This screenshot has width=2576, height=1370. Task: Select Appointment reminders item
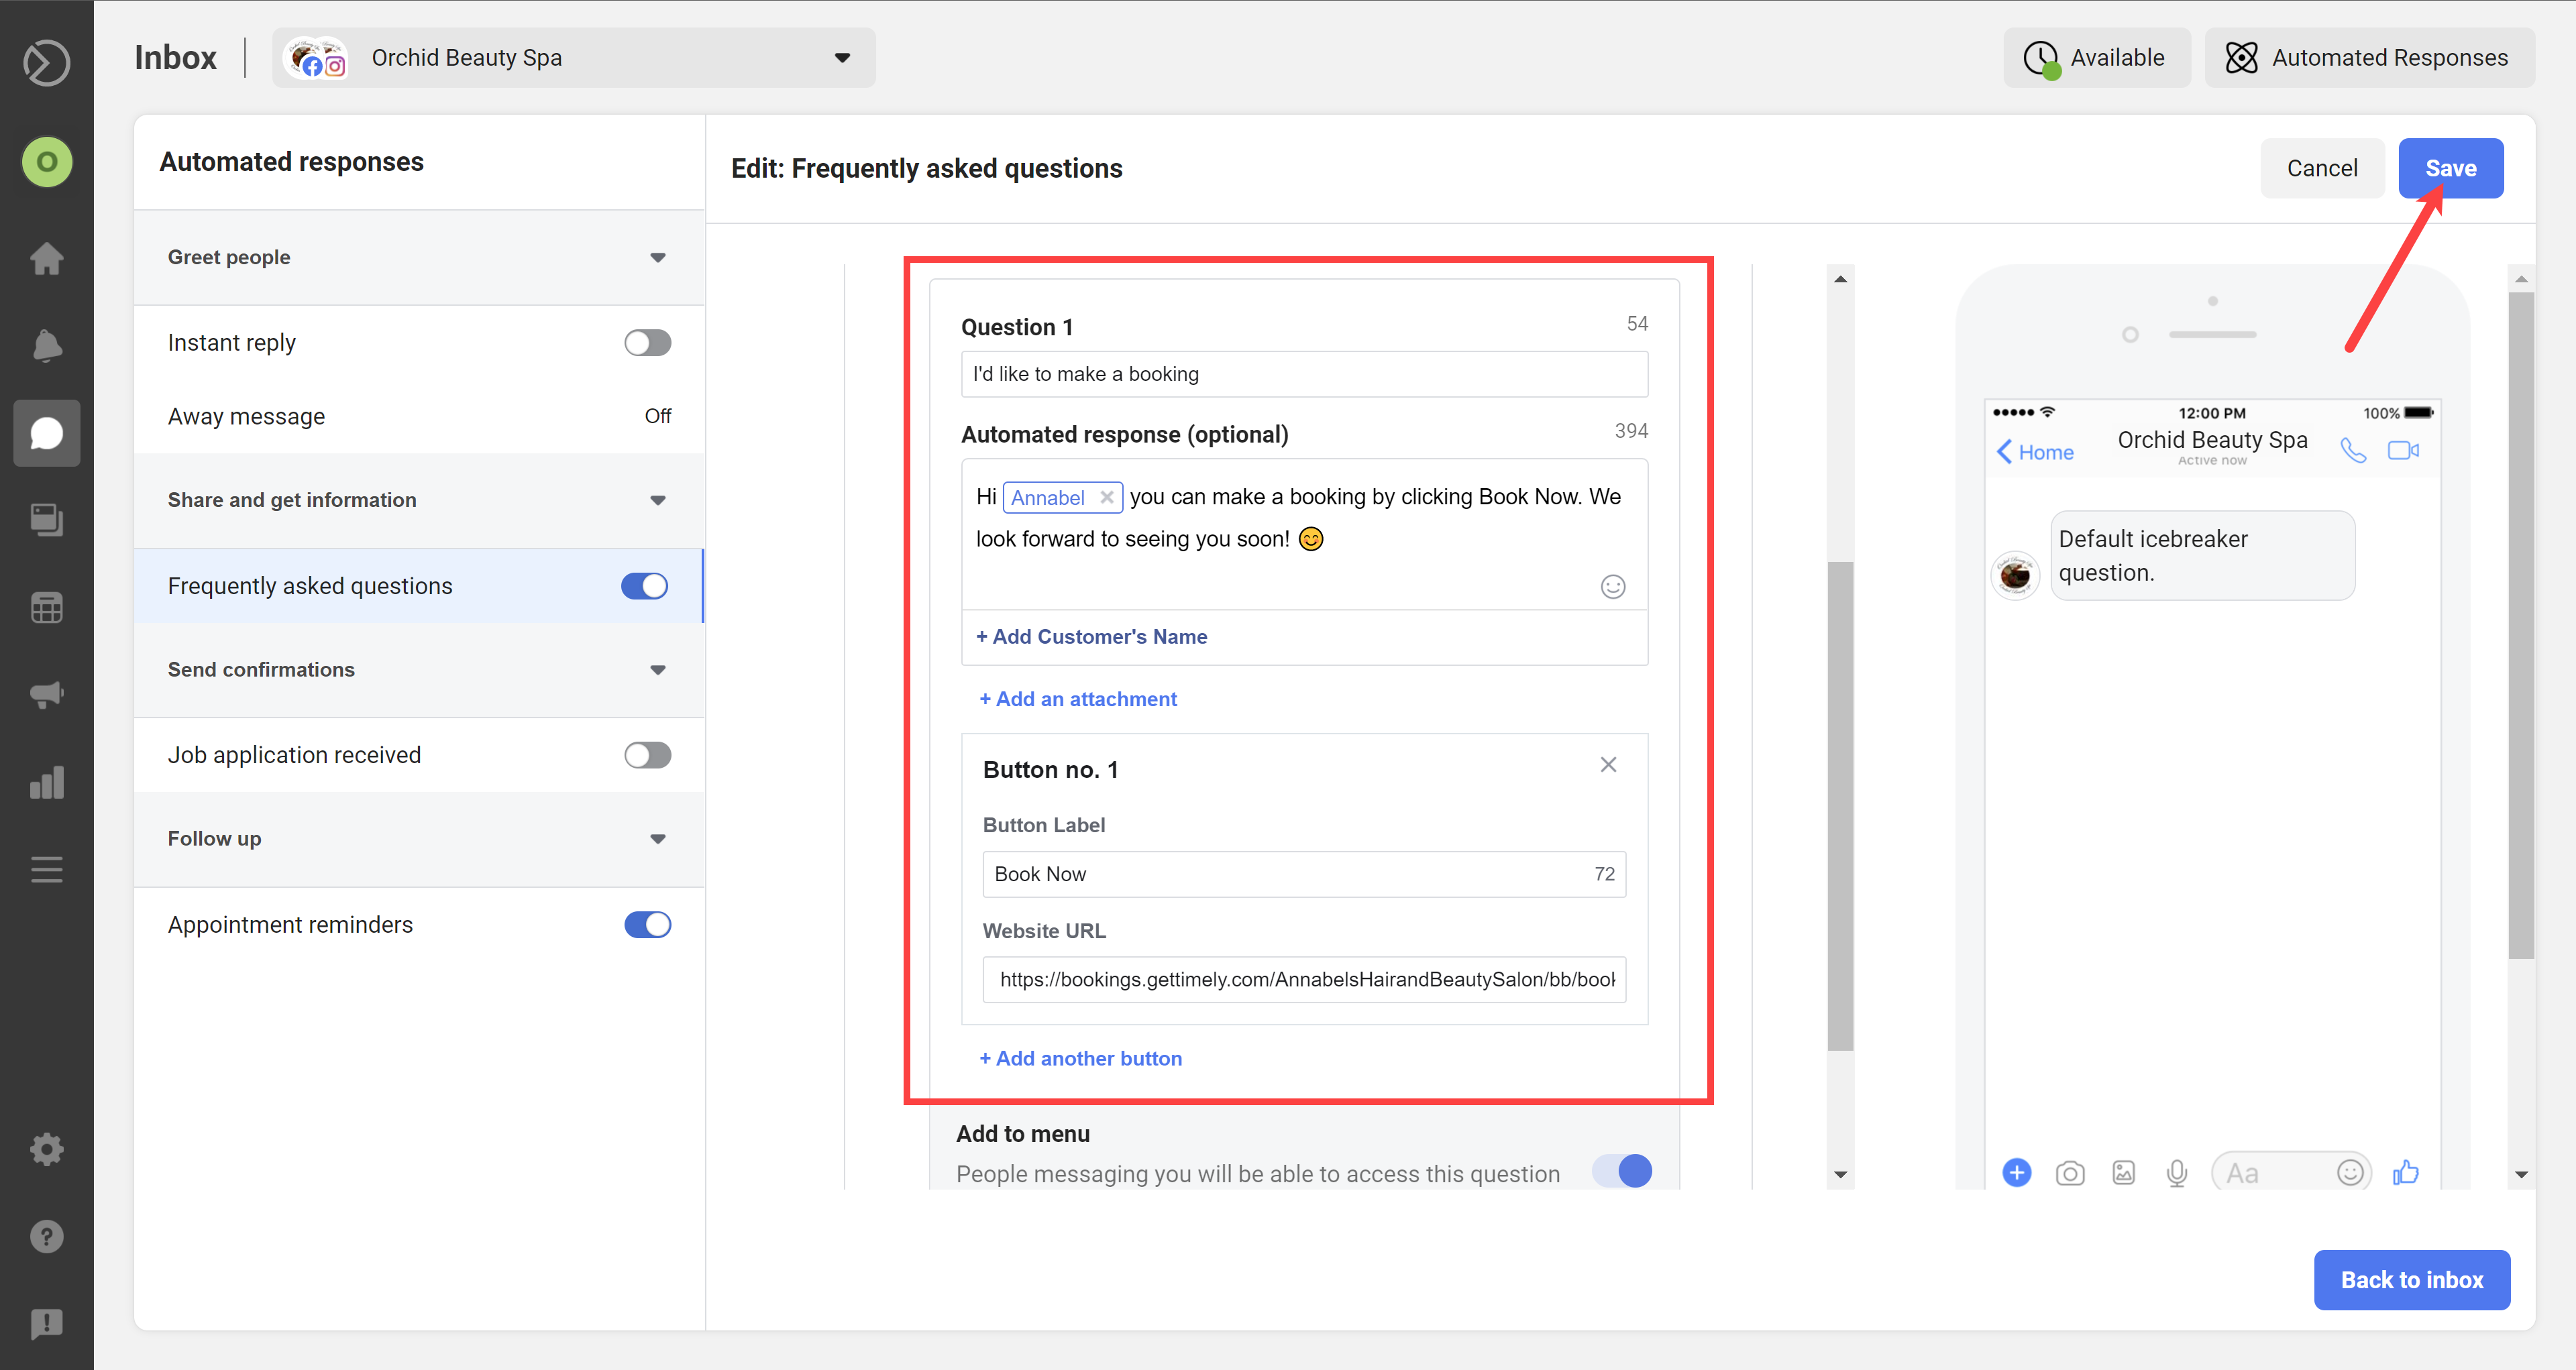(419, 924)
